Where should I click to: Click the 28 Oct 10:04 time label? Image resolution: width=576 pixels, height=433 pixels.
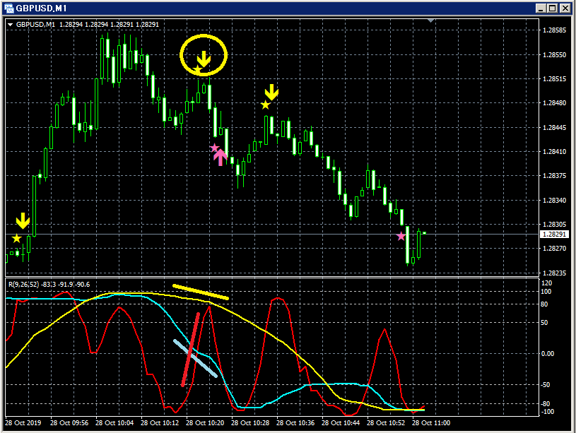[x=114, y=422]
